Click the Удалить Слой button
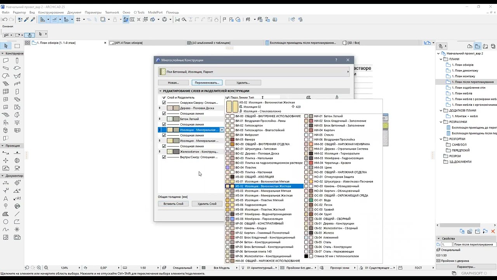The height and width of the screenshot is (280, 497). click(207, 204)
